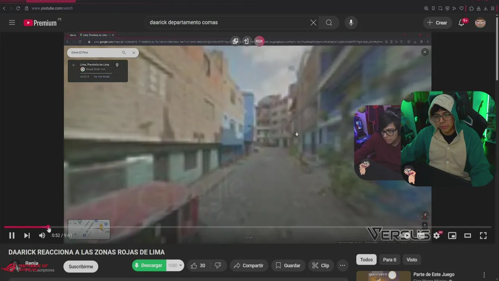Image resolution: width=499 pixels, height=281 pixels.
Task: Dislike the video
Action: (x=218, y=265)
